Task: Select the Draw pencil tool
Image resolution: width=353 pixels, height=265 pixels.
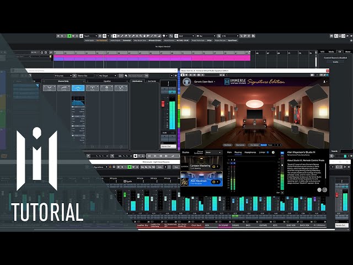Action: pos(122,36)
